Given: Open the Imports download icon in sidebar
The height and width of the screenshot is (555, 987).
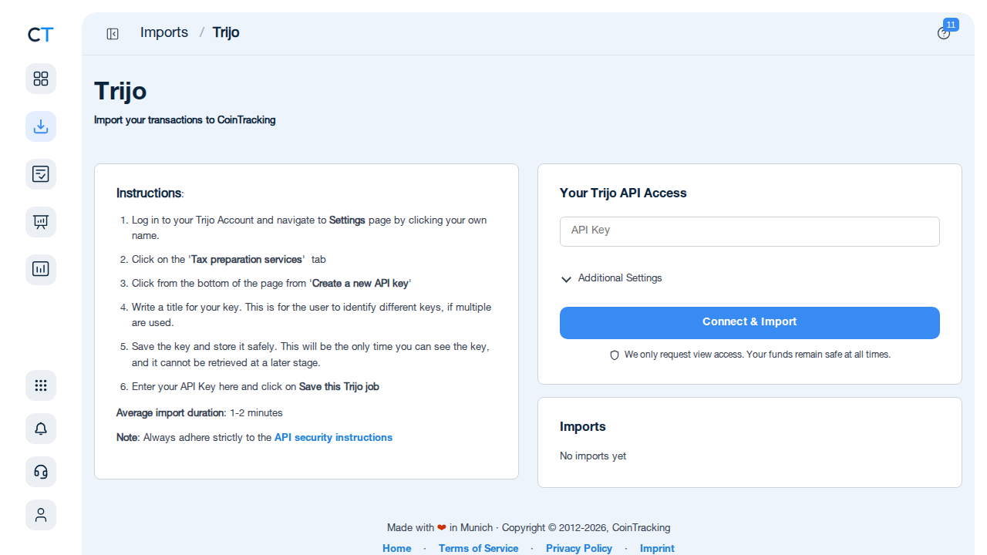Looking at the screenshot, I should 41,126.
